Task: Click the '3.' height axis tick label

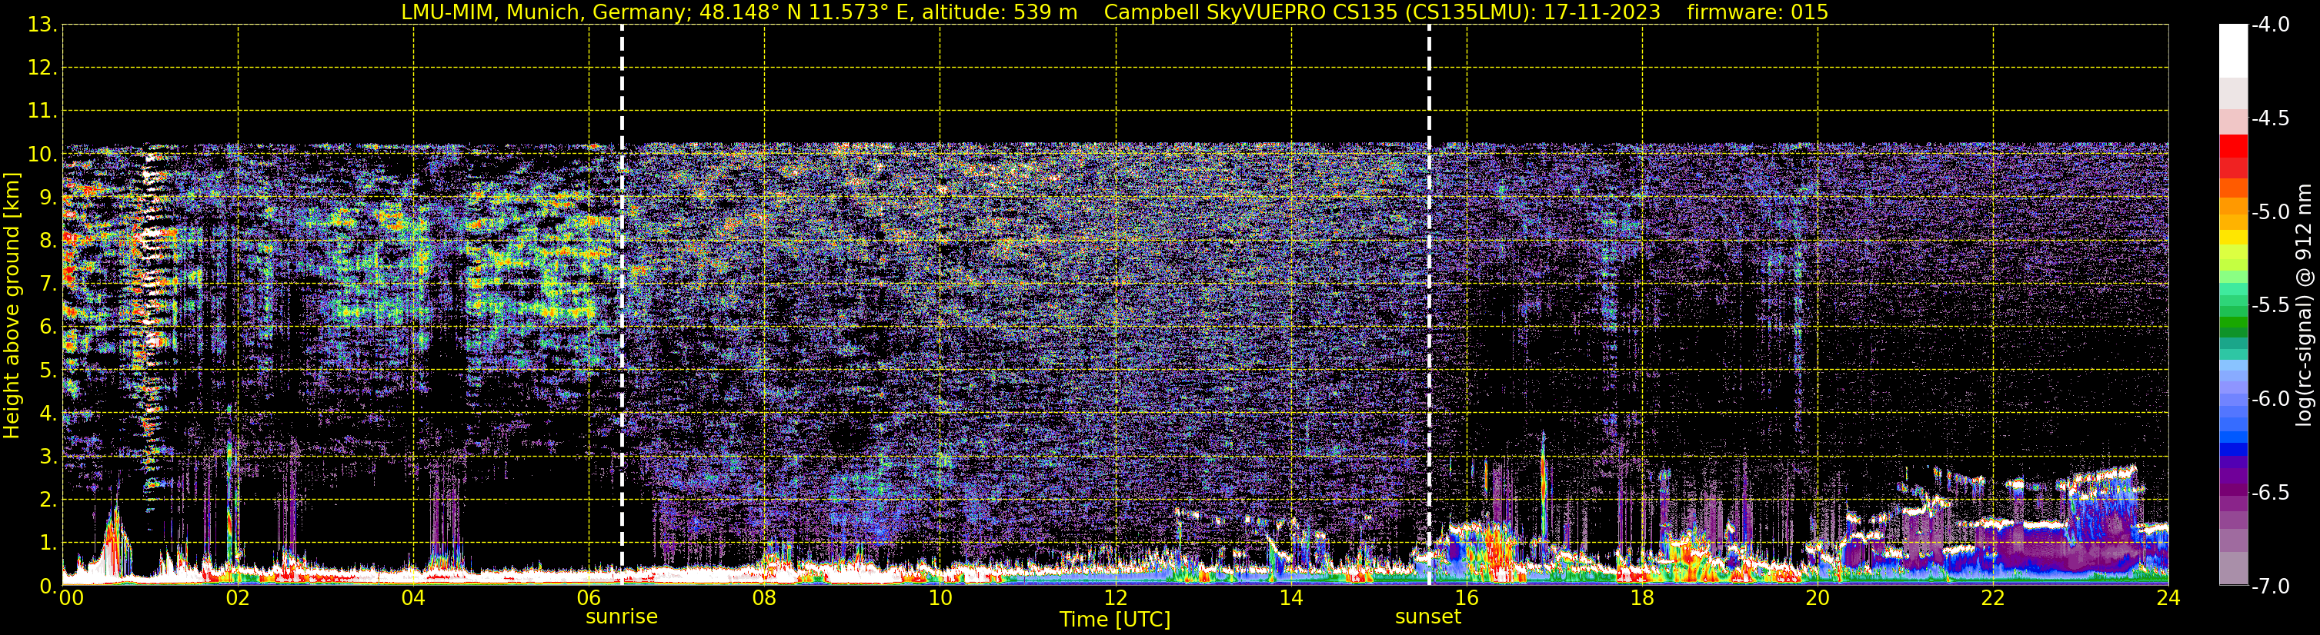Action: coord(48,457)
